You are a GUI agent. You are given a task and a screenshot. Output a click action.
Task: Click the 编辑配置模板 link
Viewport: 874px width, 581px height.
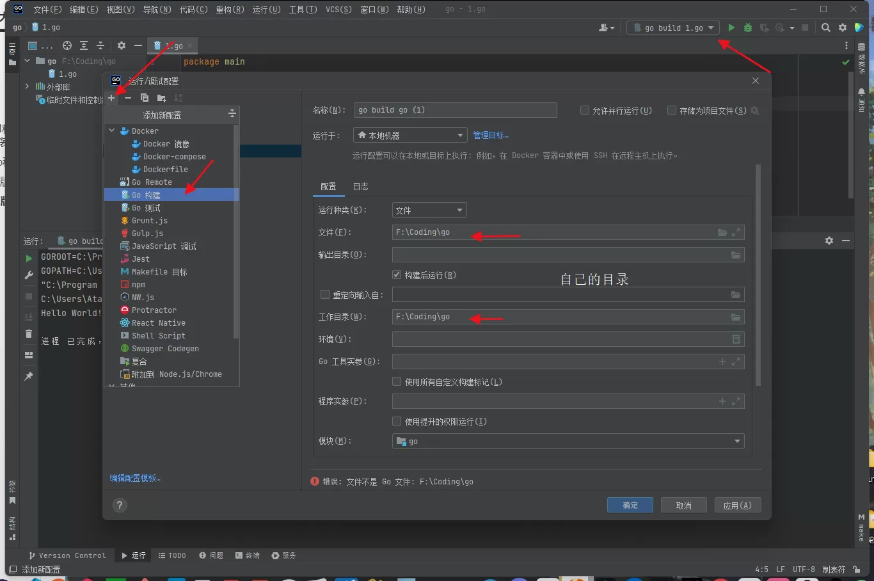tap(135, 478)
